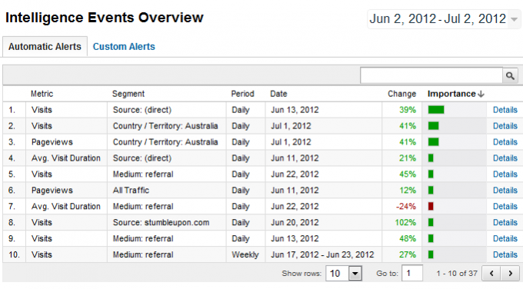
Task: Open Details for row 10 Weekly referral
Action: click(x=505, y=254)
